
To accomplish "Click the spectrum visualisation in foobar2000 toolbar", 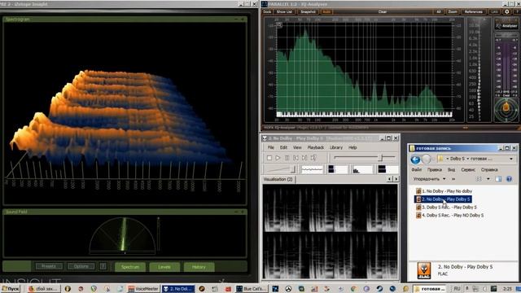I will pyautogui.click(x=362, y=169).
